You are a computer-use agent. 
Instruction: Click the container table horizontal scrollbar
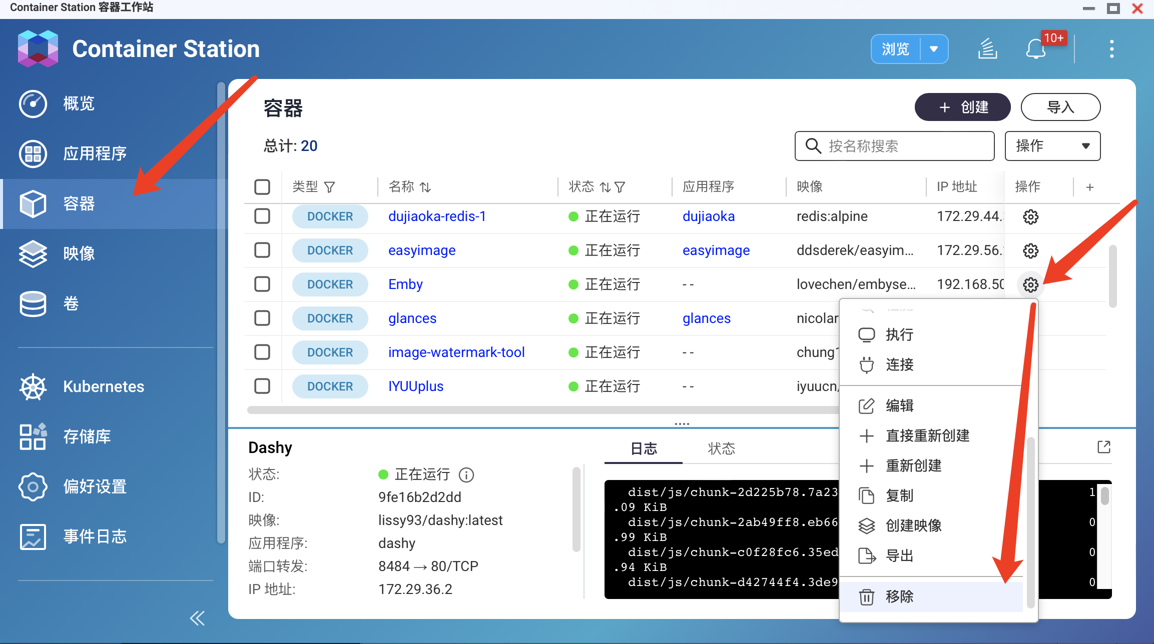coord(543,410)
